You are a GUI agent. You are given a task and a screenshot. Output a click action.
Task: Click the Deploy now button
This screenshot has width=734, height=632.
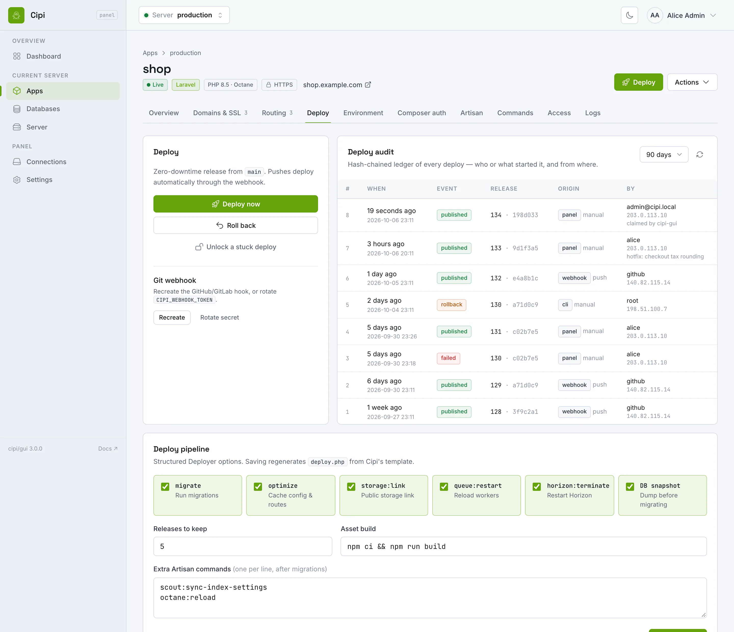[235, 204]
